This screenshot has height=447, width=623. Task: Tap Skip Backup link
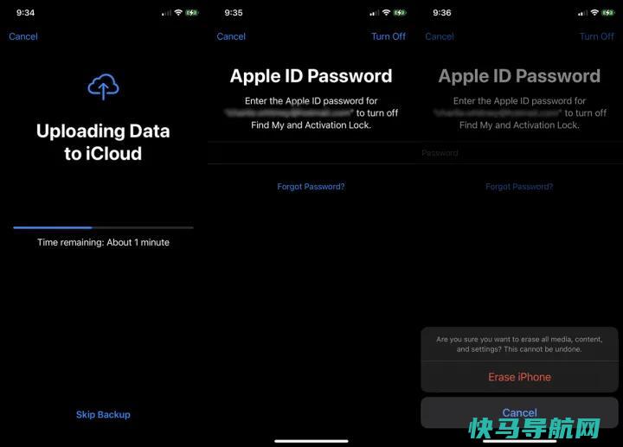[103, 414]
